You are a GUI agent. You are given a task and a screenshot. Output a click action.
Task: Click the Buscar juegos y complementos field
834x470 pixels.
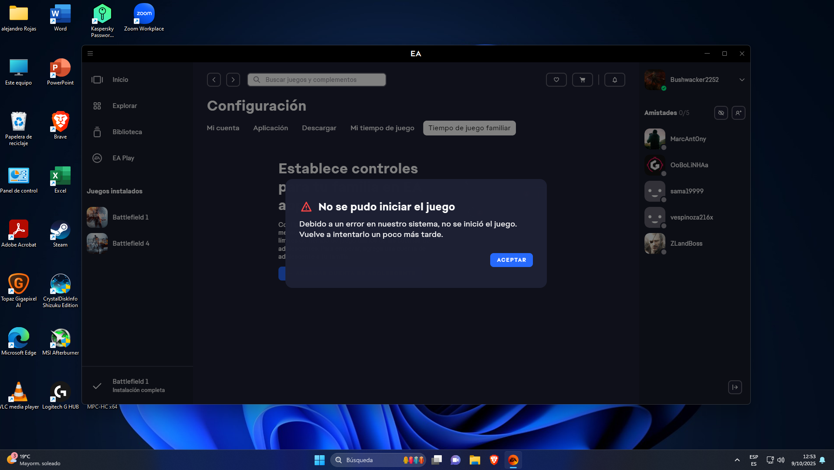(x=317, y=80)
